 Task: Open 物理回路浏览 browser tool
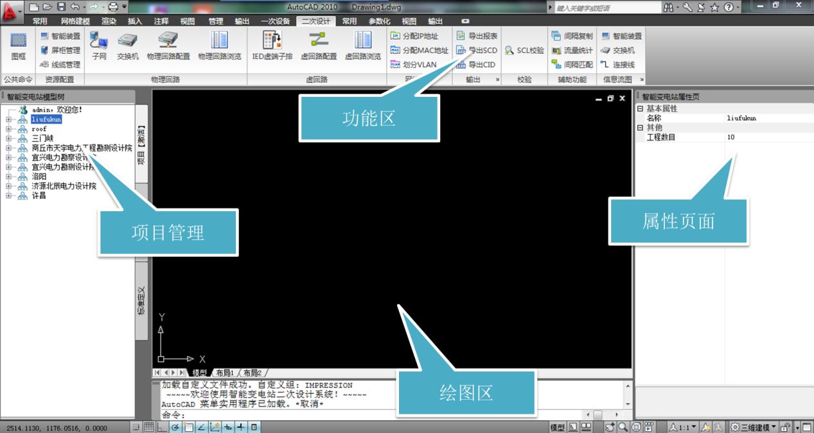[220, 46]
